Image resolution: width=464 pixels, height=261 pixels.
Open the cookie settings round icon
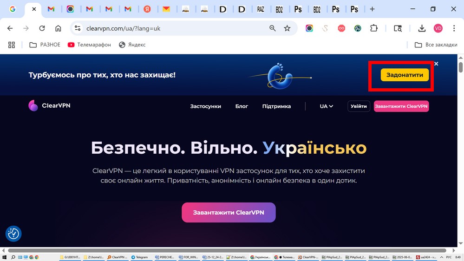coord(13,234)
